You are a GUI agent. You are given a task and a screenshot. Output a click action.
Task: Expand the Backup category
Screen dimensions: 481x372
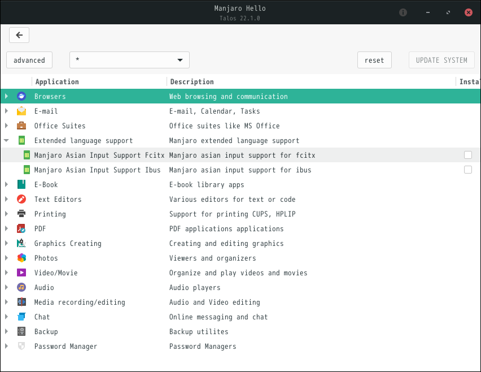coord(6,331)
